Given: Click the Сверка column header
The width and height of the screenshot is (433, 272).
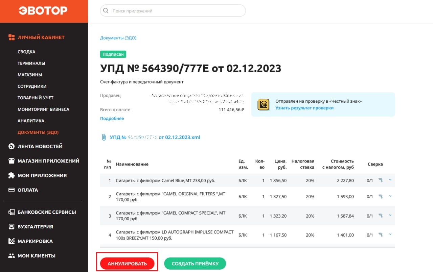Looking at the screenshot, I should pos(375,164).
